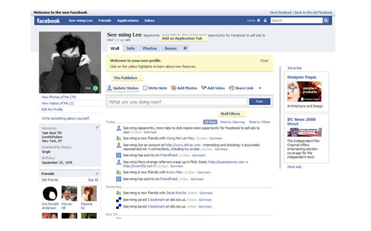Open the Boxes tab
Screen dimensions: 371x231
click(x=171, y=49)
